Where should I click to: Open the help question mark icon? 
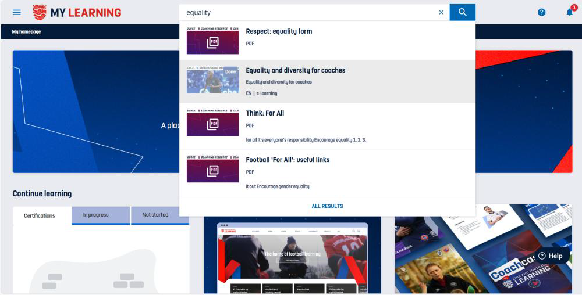click(541, 12)
